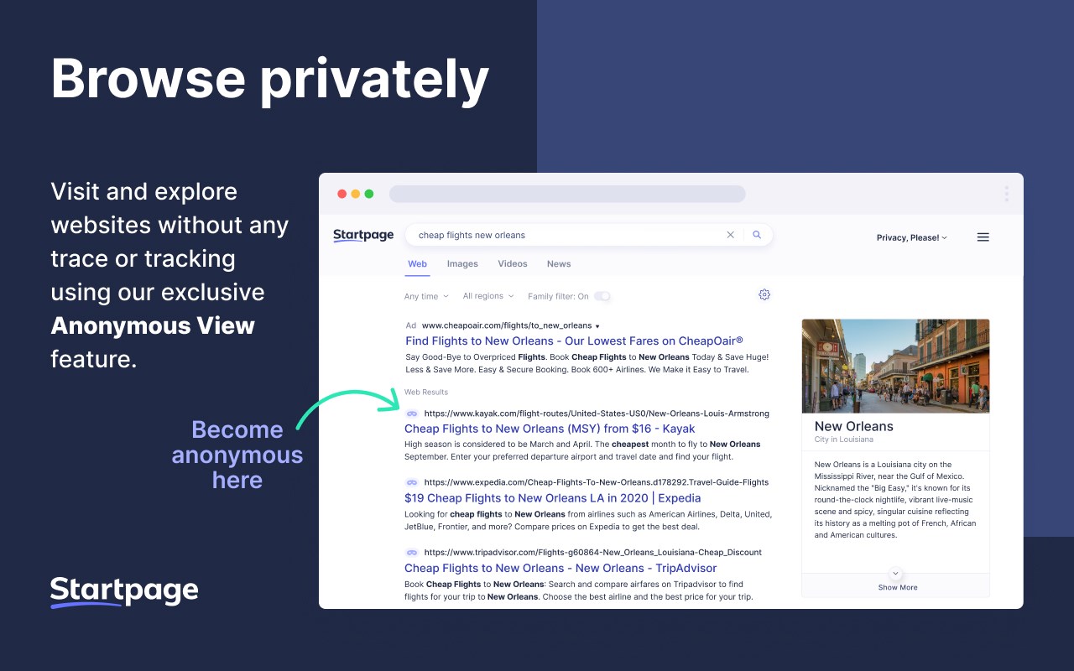Switch to the Images tab

[x=462, y=263]
